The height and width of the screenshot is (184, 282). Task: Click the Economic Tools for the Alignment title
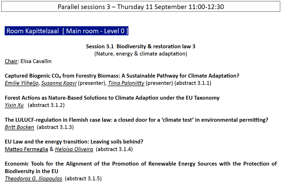(x=141, y=164)
